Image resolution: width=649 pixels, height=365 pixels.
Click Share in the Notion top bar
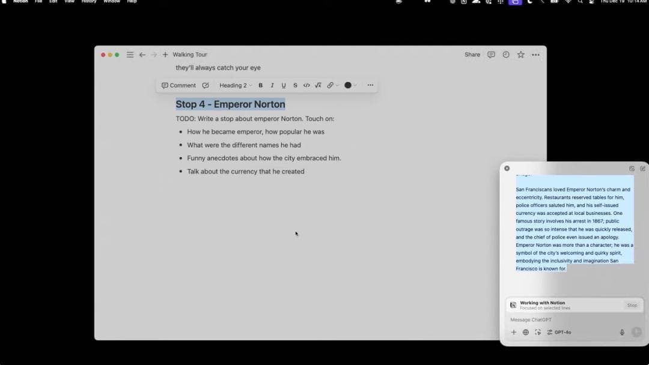472,55
